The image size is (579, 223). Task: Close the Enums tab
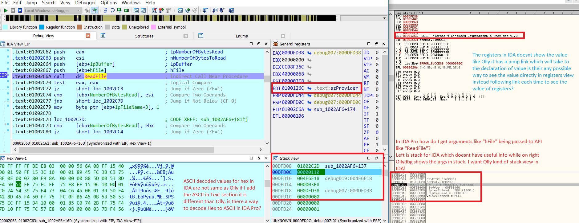pos(283,36)
